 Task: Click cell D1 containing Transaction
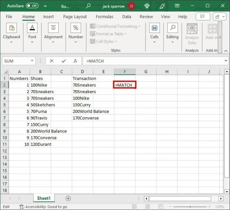[82, 78]
